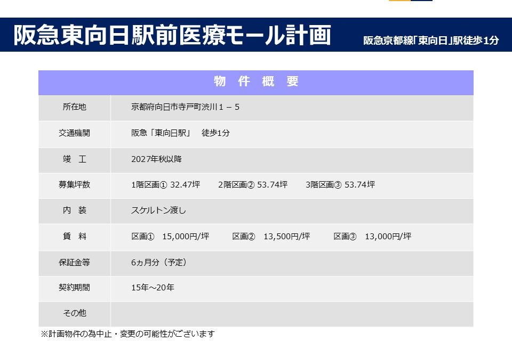Click the value 6ヵ月分（予定）
Viewport: 512px width, 341px height.
click(x=160, y=262)
